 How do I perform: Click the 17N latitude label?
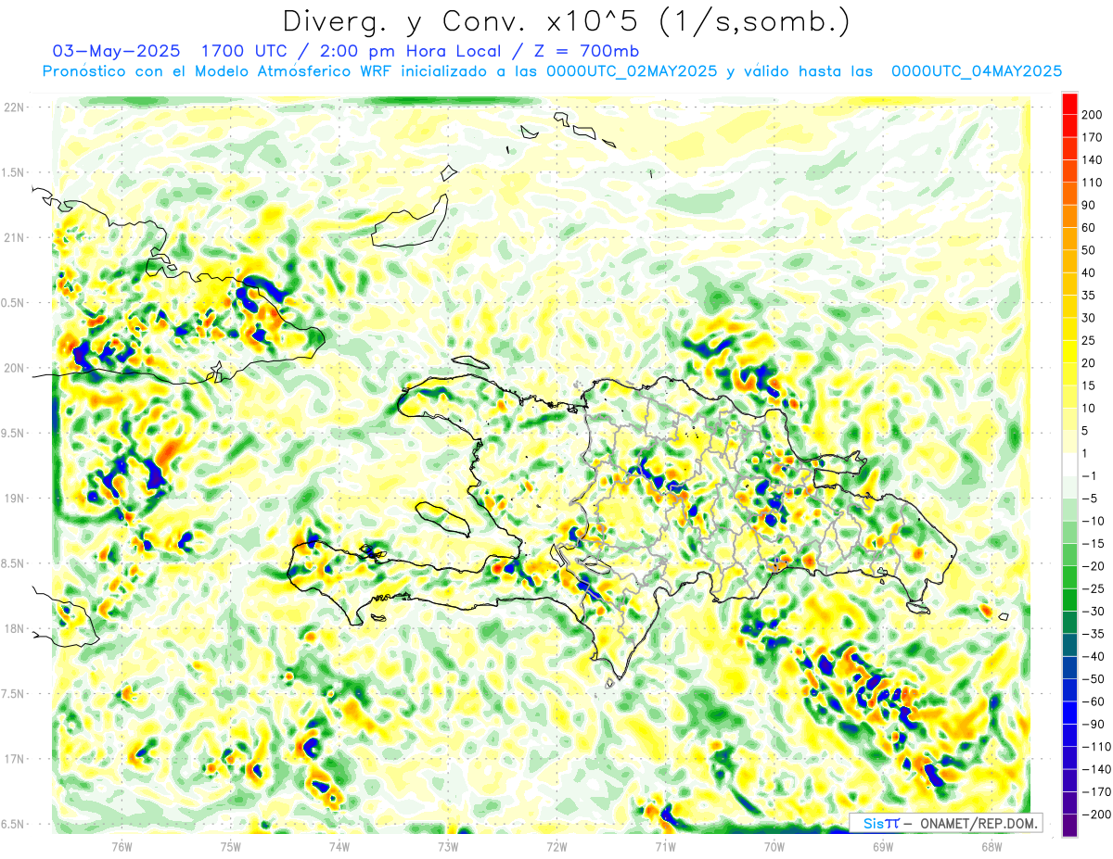(x=14, y=759)
